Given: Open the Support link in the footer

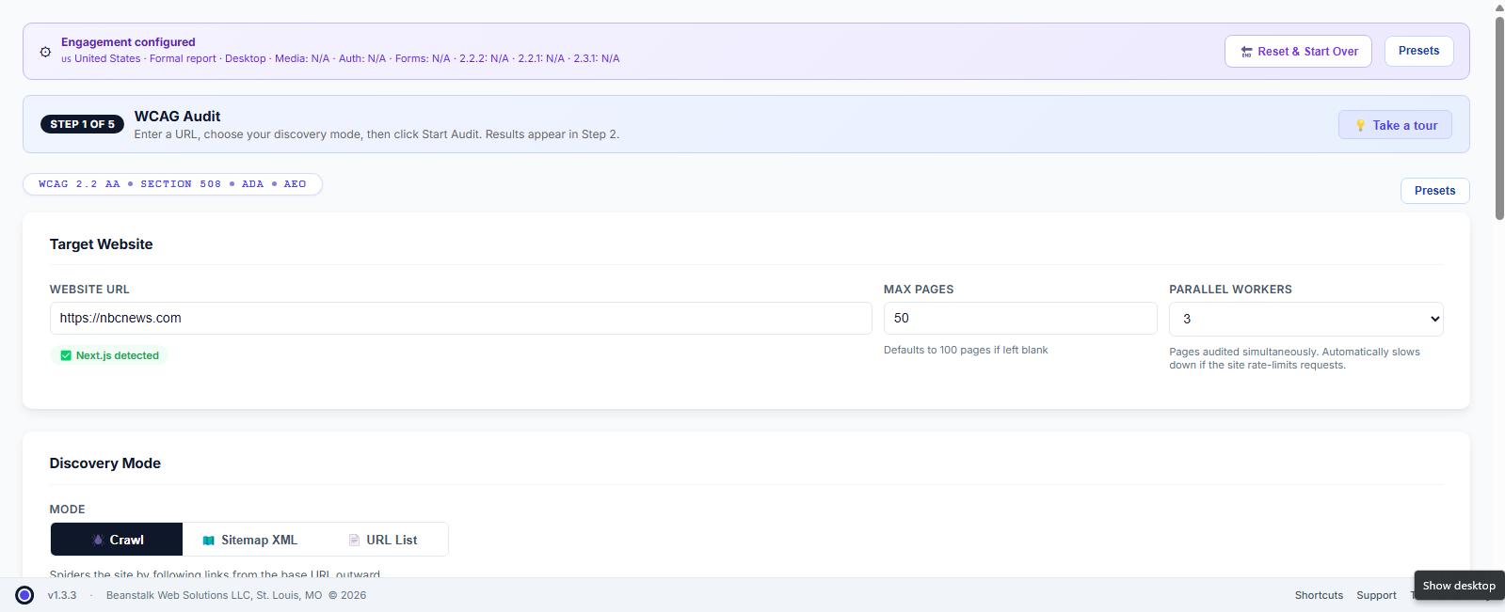Looking at the screenshot, I should point(1376,595).
